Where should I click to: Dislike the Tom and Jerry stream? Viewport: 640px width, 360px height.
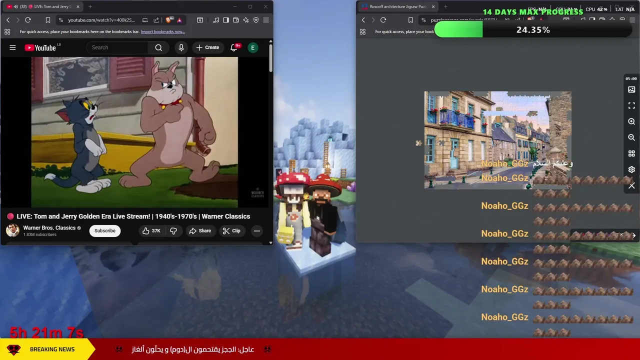173,230
